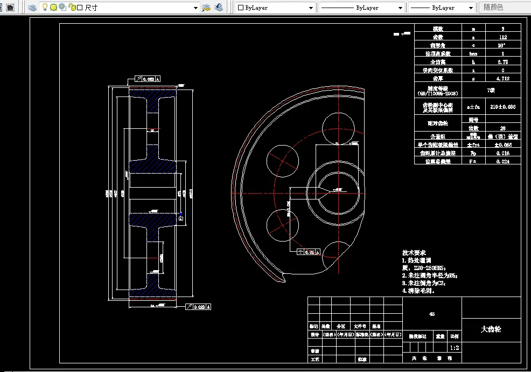The width and height of the screenshot is (531, 372).
Task: Click the table value 210±0.036
Action: pos(503,107)
